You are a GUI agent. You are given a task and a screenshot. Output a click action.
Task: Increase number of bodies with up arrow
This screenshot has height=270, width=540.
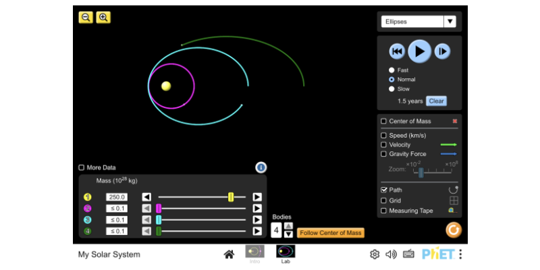(x=288, y=226)
